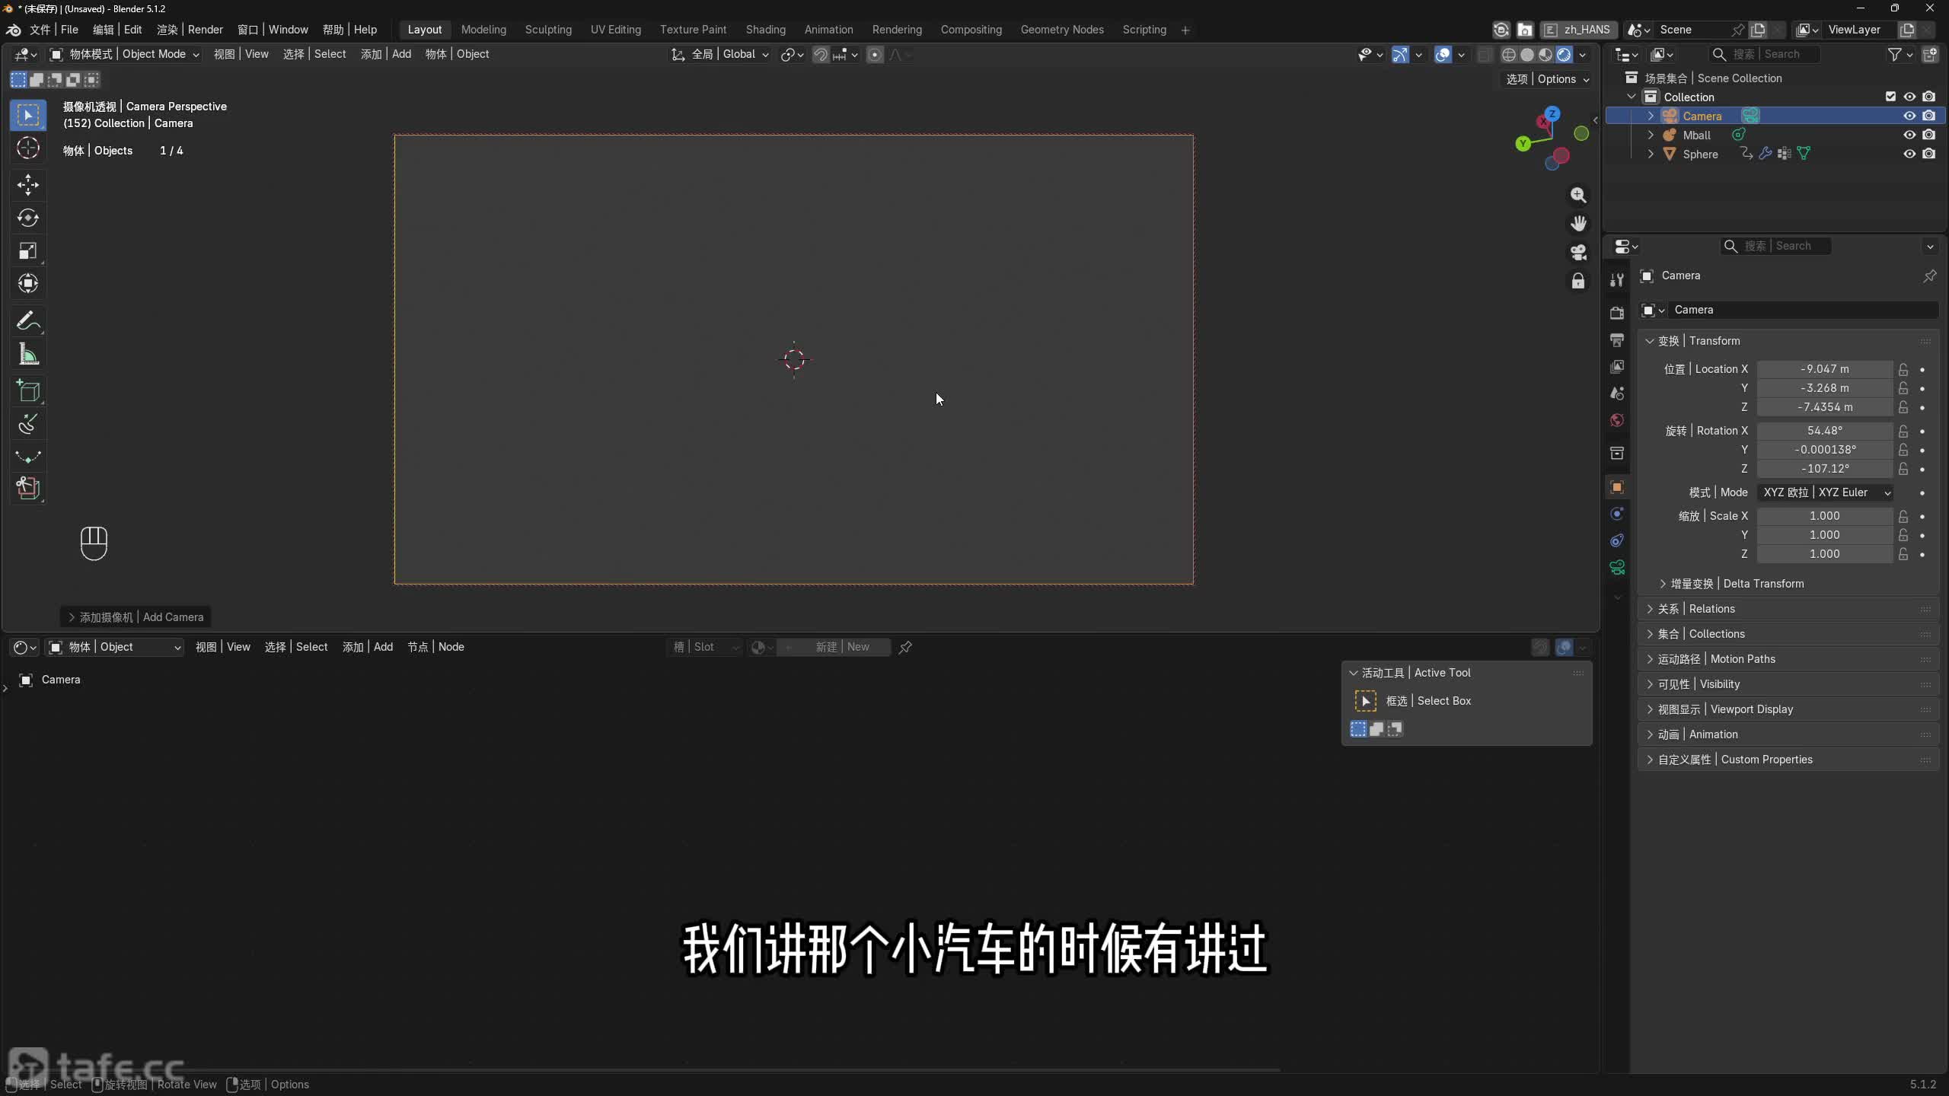1949x1096 pixels.
Task: Expand the Add Camera operator panel
Action: (136, 617)
